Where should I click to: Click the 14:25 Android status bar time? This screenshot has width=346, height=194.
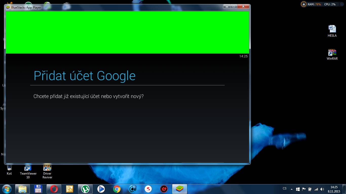pyautogui.click(x=243, y=56)
